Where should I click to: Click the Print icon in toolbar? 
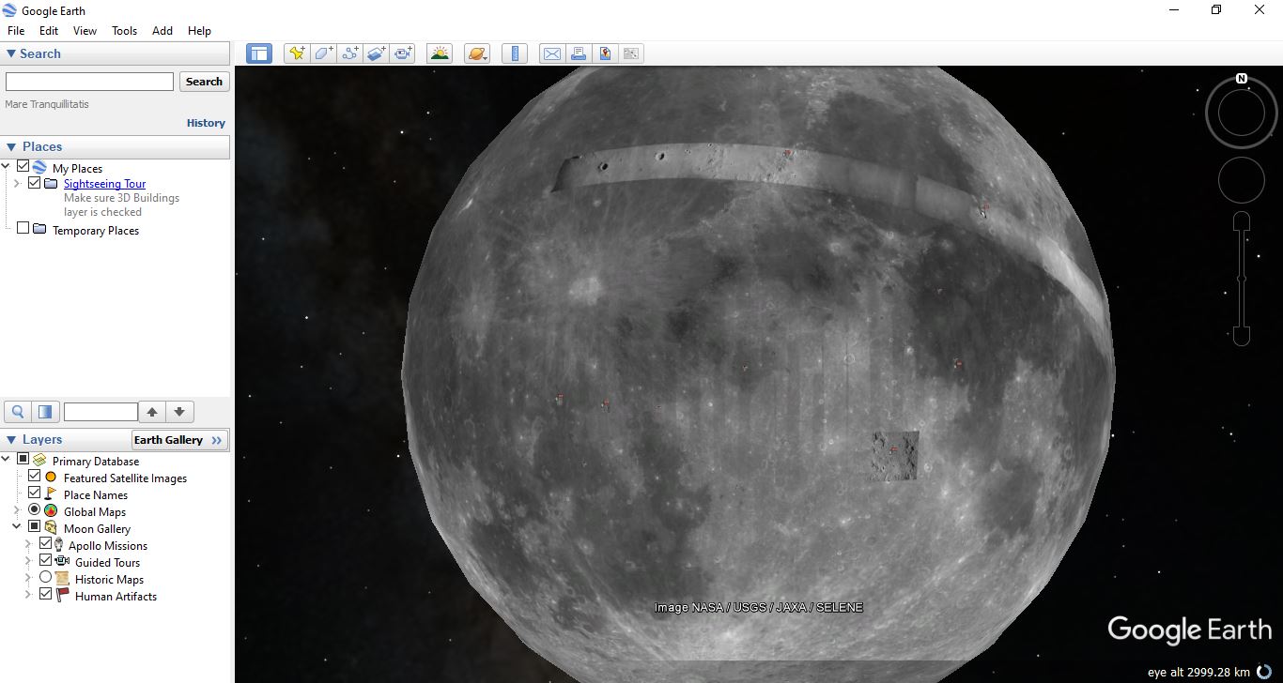click(x=579, y=53)
